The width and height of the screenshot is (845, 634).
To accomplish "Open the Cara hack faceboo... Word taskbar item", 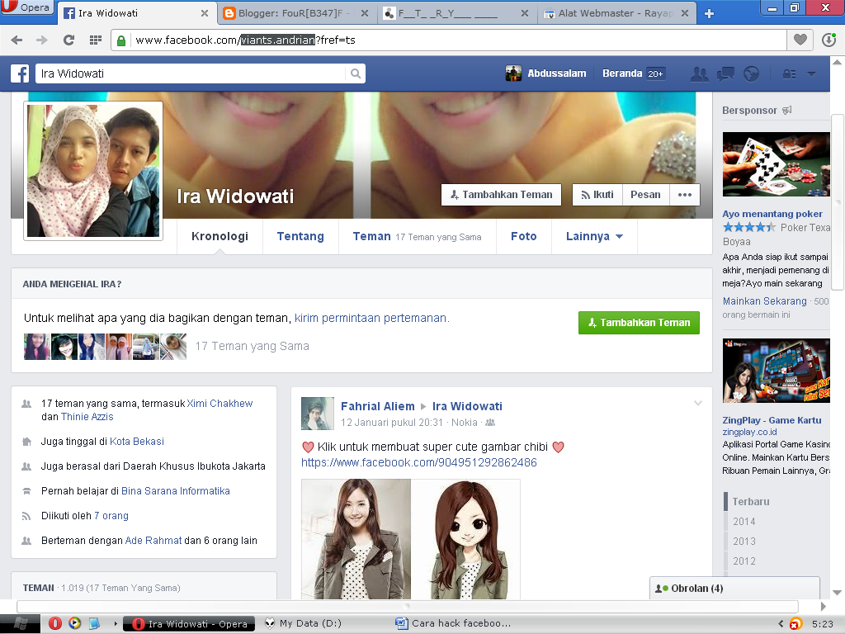I will tap(454, 624).
